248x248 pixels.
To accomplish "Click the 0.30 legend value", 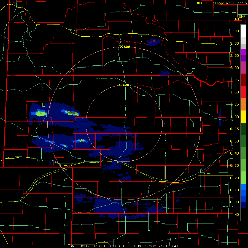I will point(234,166).
